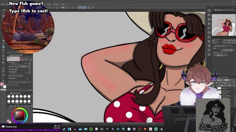Click the Navigator magnifier icon in right dock
Viewport: 236px width, 132px height.
tap(209, 11)
